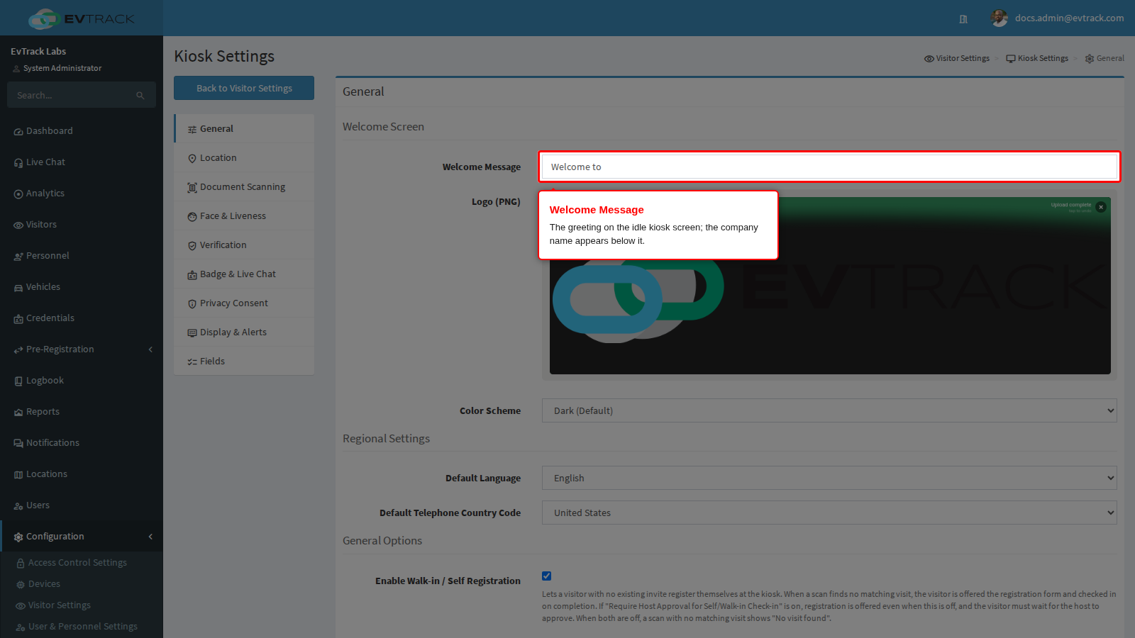Screen dimensions: 1135x638
Task: Click the user avatar picture
Action: coord(999,18)
